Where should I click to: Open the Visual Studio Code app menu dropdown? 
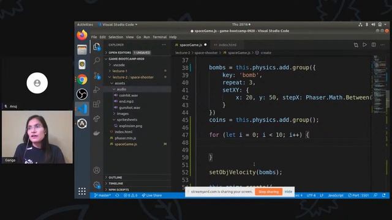click(118, 24)
